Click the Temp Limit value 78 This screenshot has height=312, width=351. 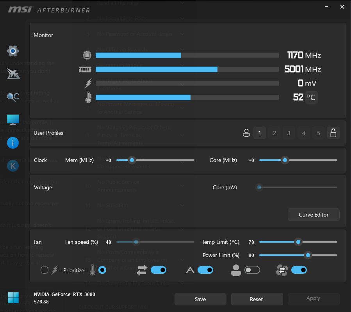click(x=251, y=242)
